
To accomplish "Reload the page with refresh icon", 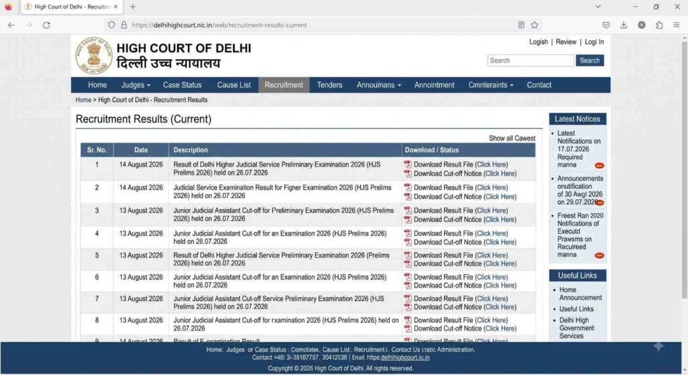I will pos(46,25).
